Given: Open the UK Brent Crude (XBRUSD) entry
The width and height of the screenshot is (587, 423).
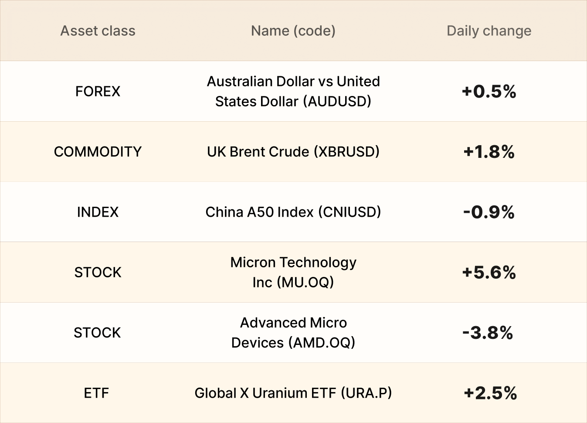Looking at the screenshot, I should (x=293, y=152).
